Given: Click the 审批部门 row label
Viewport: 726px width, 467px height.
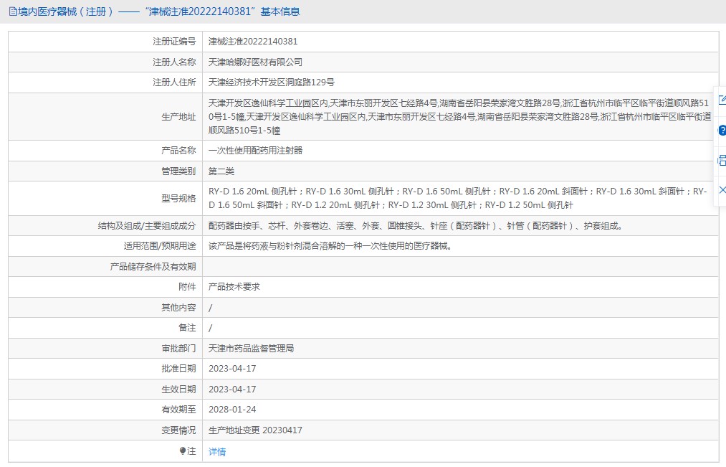Looking at the screenshot, I should click(x=178, y=349).
